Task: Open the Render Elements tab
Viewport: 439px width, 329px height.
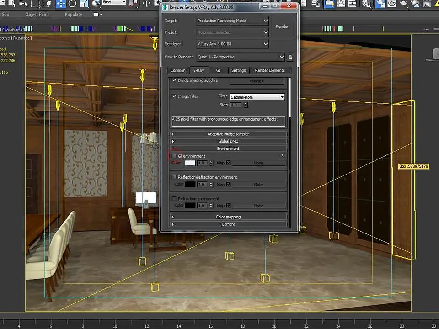Action: (x=270, y=70)
